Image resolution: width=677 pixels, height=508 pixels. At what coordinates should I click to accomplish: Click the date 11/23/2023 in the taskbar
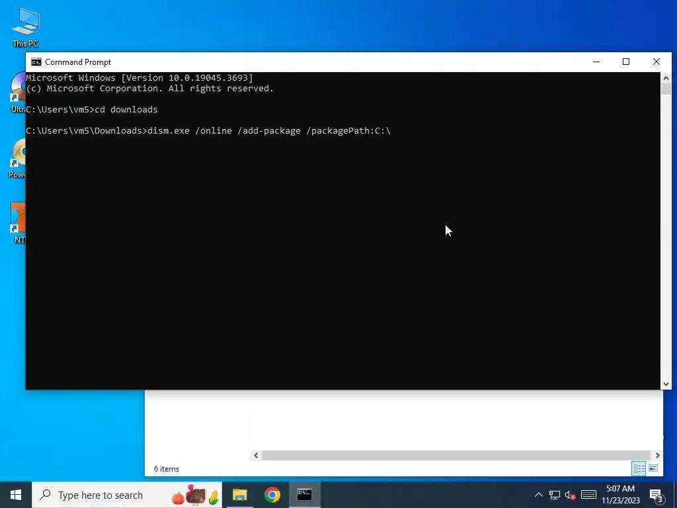tap(620, 501)
